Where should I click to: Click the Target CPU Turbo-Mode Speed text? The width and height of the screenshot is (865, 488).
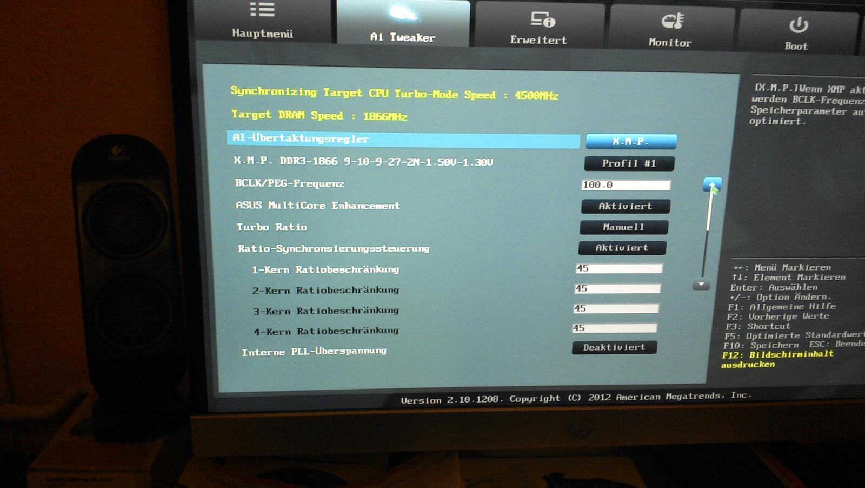[394, 93]
